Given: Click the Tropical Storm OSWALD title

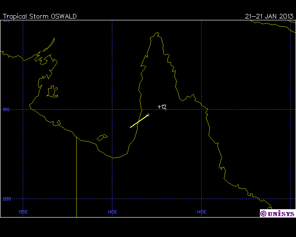Looking at the screenshot, I should coord(40,16).
